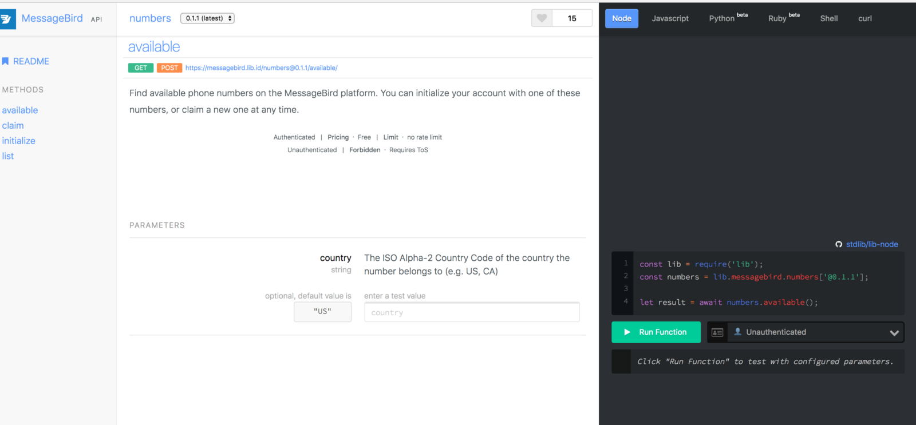Open the list method link
916x425 pixels.
(x=7, y=156)
